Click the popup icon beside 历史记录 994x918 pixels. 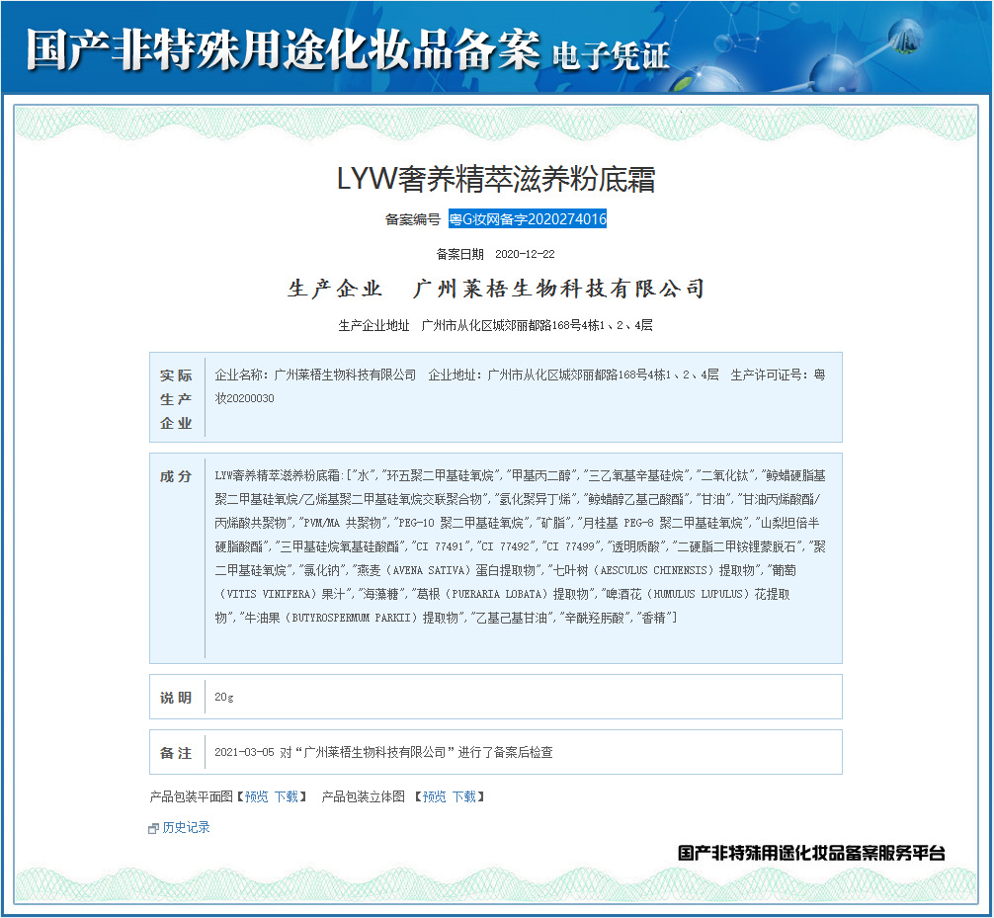click(153, 829)
